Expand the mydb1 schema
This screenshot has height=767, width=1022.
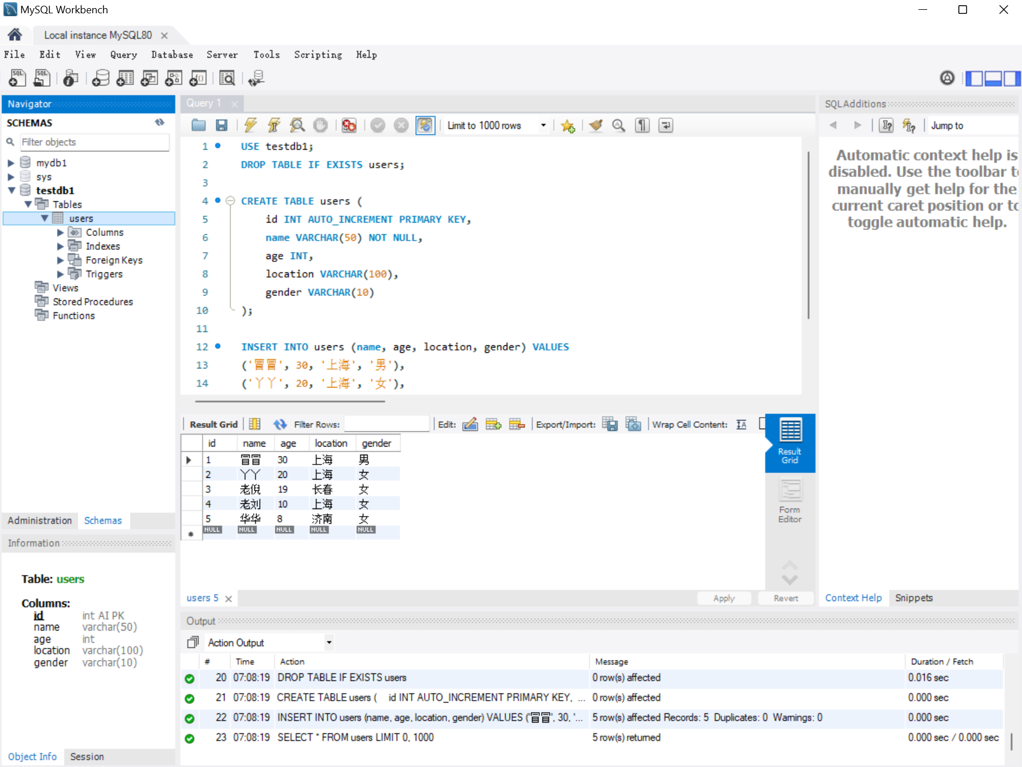tap(10, 163)
